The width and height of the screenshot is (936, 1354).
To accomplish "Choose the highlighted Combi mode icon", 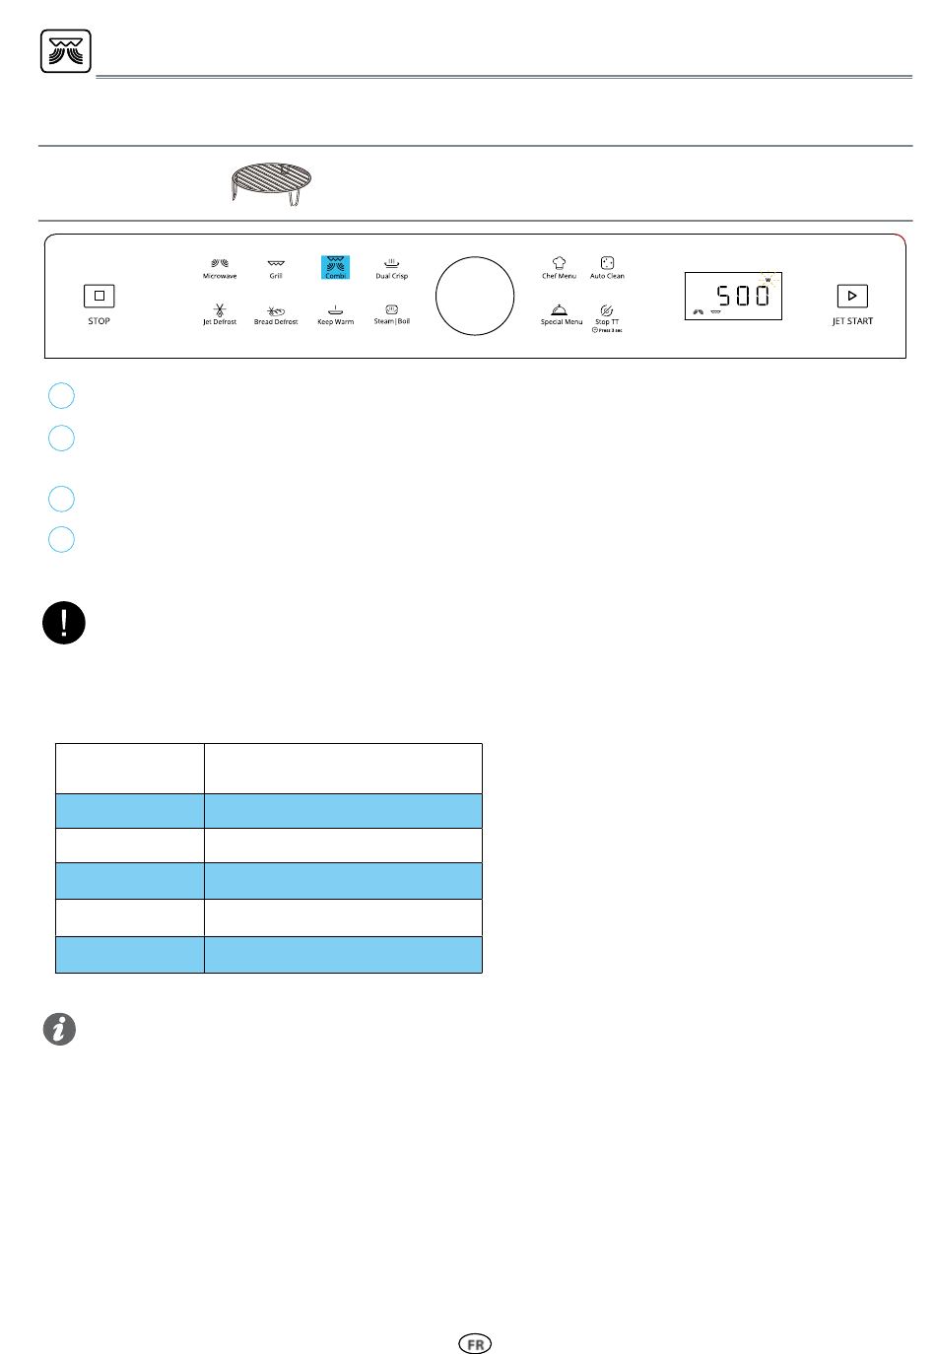I will [x=335, y=267].
